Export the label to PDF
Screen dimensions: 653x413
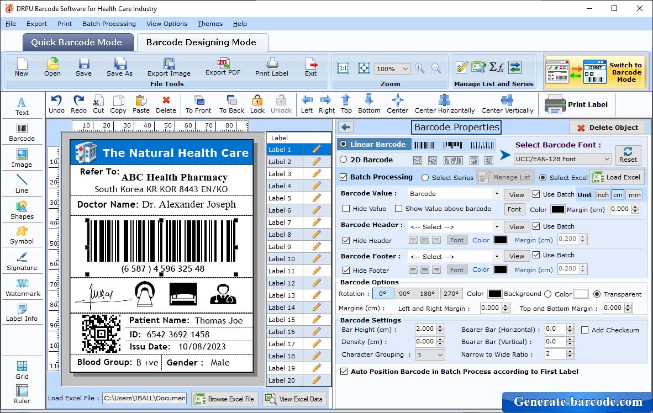(223, 67)
